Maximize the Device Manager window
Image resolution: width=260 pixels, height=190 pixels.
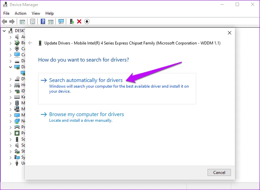point(237,4)
